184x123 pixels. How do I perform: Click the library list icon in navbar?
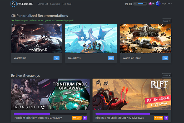pos(131,4)
